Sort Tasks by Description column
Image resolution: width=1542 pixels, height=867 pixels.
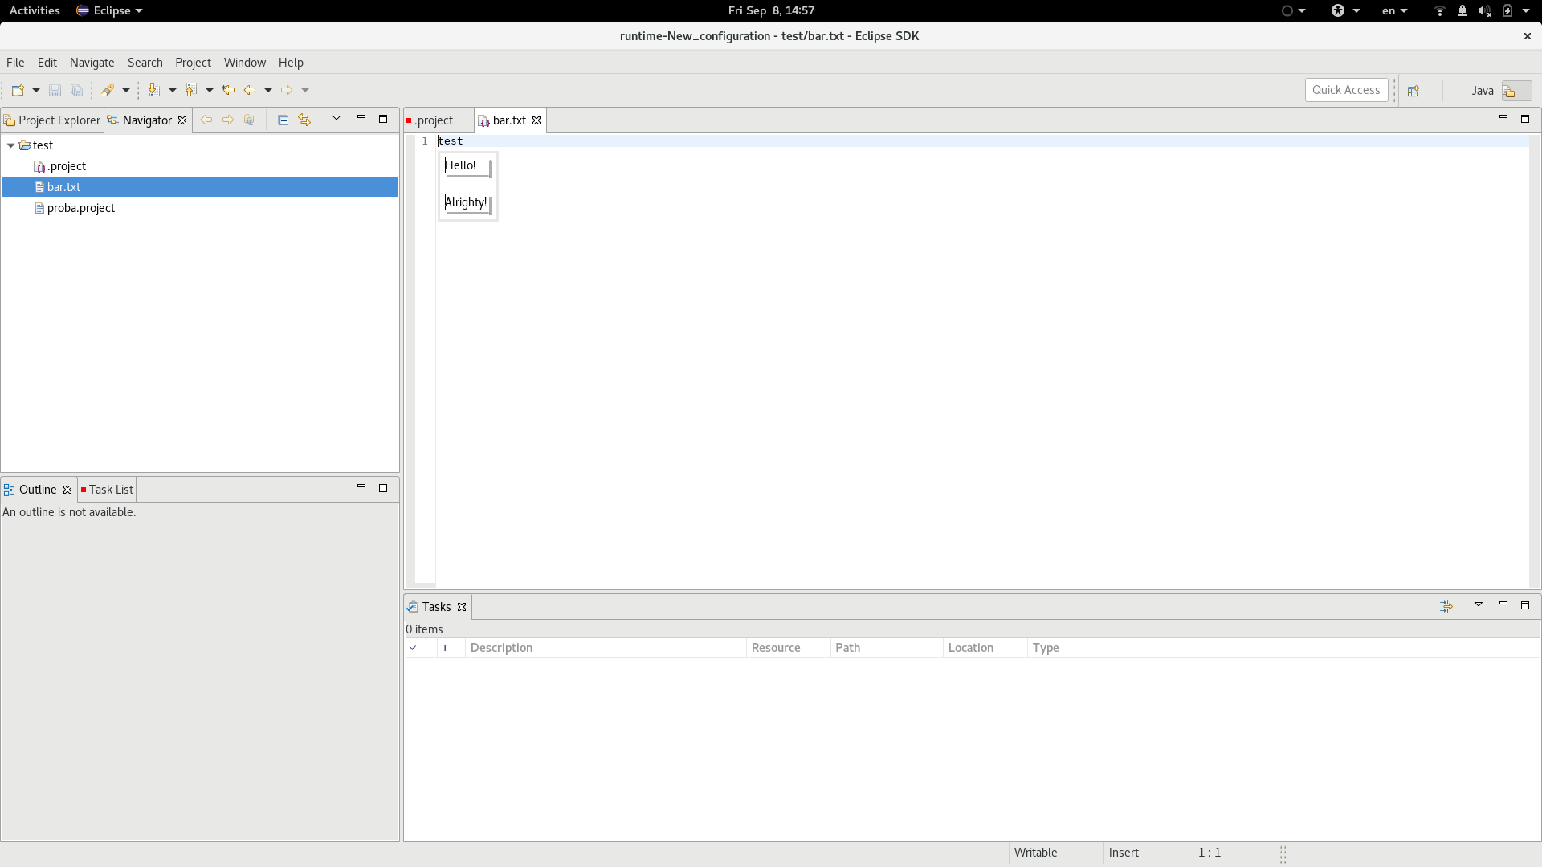(x=606, y=648)
